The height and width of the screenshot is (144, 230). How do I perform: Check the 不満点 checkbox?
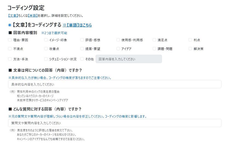click(10, 49)
